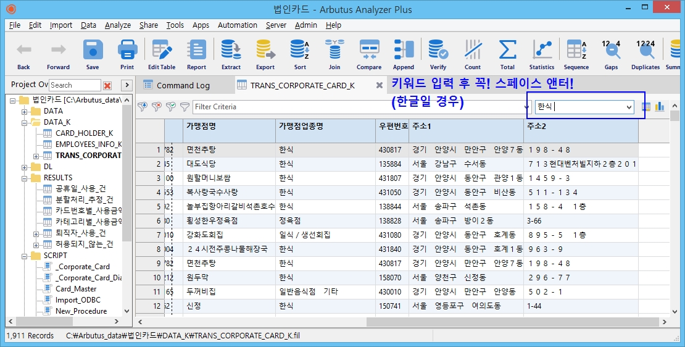
Task: Click the 주소2 column header
Action: click(581, 130)
